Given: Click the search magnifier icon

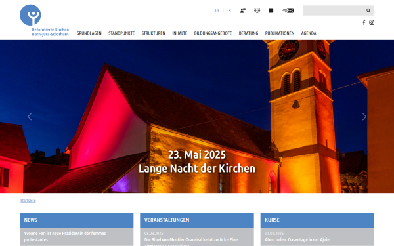Looking at the screenshot, I should [368, 10].
